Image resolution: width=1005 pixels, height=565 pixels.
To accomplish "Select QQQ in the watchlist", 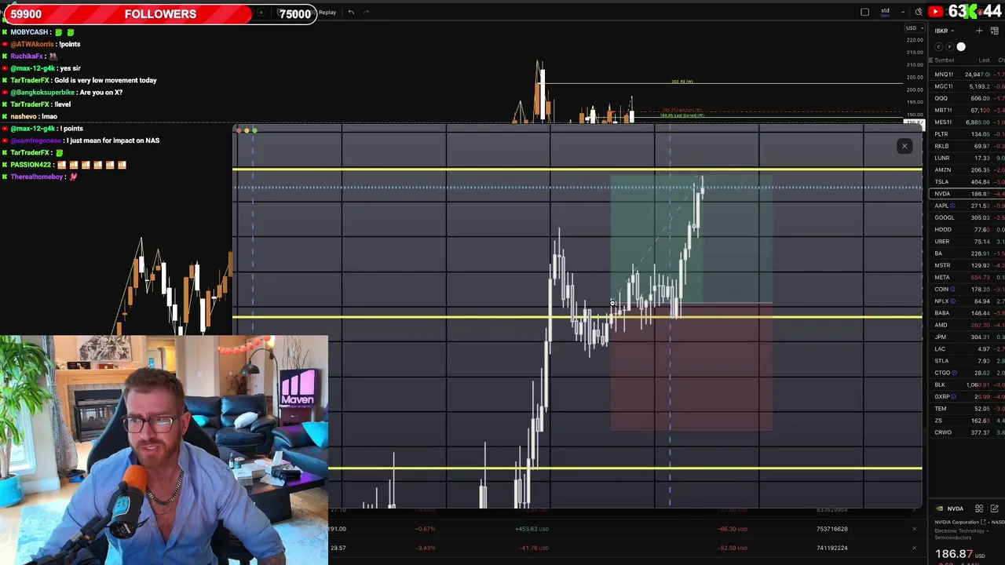I will (x=967, y=98).
